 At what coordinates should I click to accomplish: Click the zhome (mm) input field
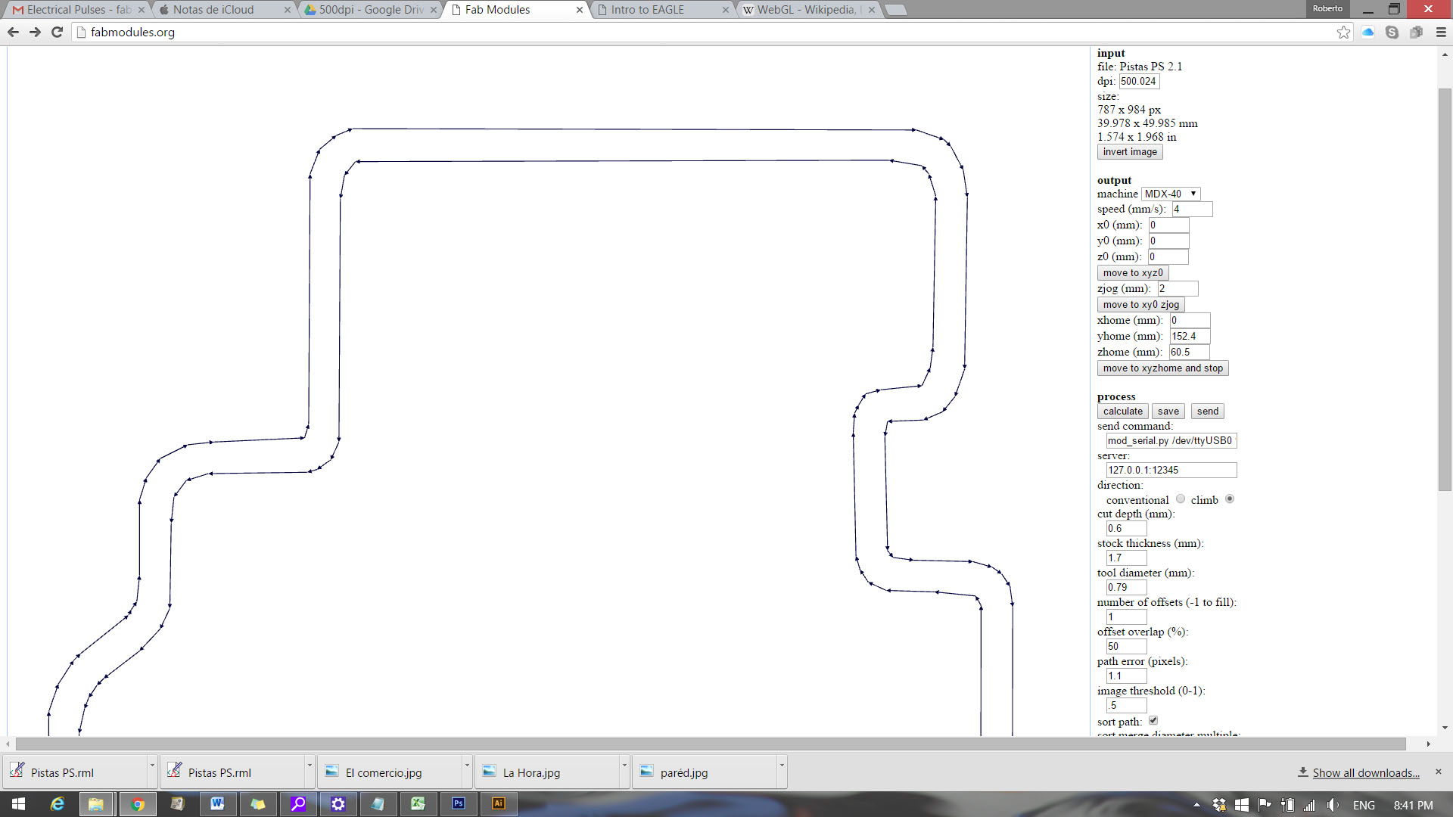tap(1189, 352)
